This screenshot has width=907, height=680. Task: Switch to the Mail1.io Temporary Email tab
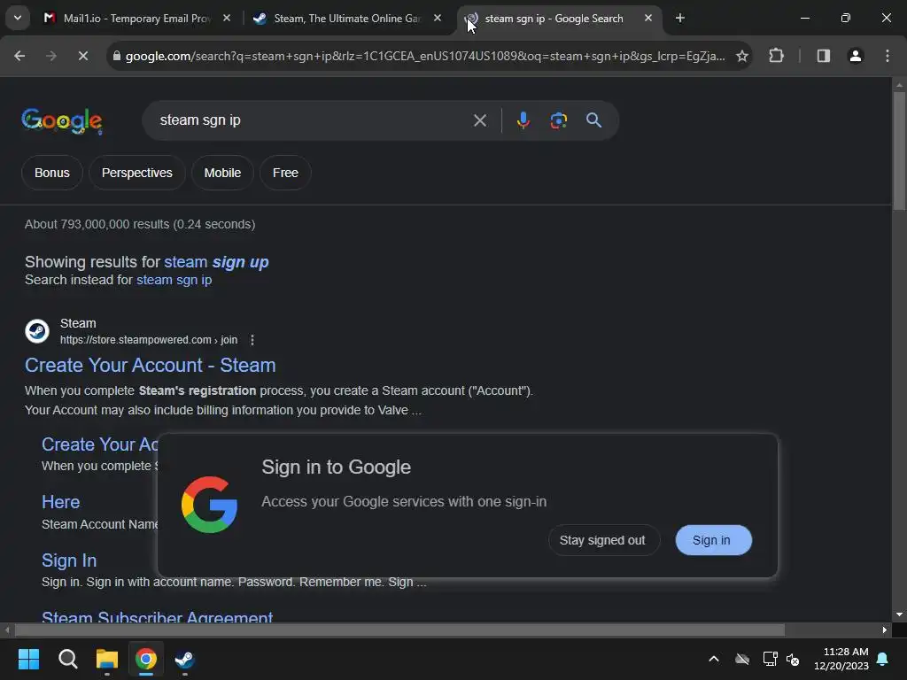coord(137,19)
